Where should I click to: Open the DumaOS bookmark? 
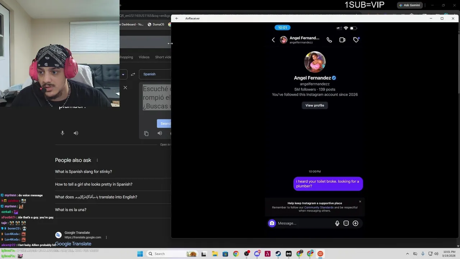[156, 24]
